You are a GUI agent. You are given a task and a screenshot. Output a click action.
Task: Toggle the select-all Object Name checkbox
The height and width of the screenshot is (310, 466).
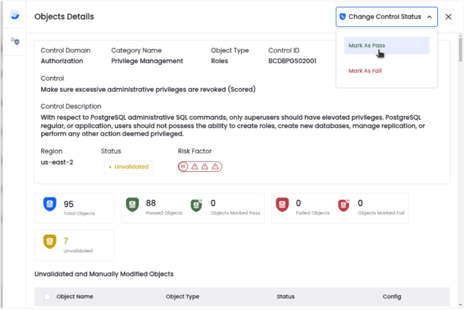pyautogui.click(x=47, y=296)
